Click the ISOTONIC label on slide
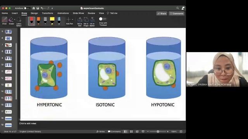Image resolution: width=248 pixels, height=139 pixels. click(105, 105)
